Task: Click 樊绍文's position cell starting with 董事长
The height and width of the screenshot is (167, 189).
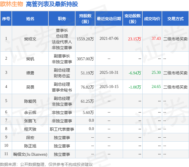Action: click(62, 39)
